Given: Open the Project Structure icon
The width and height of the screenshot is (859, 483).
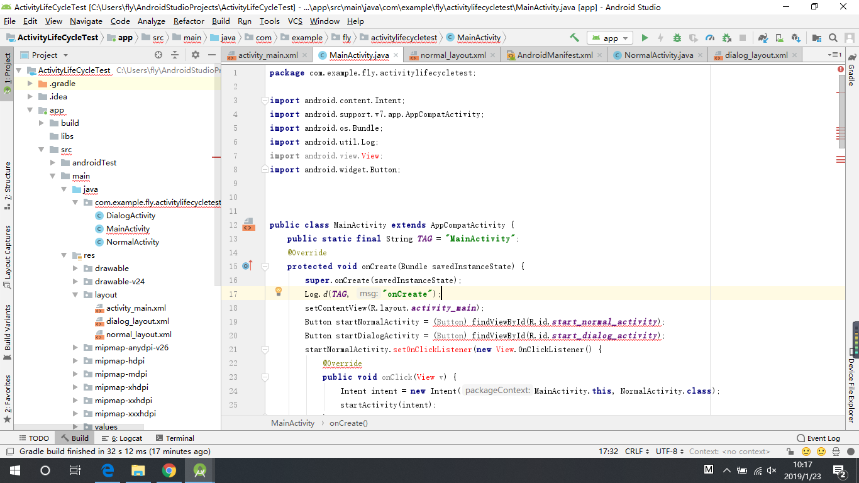Looking at the screenshot, I should click(817, 38).
